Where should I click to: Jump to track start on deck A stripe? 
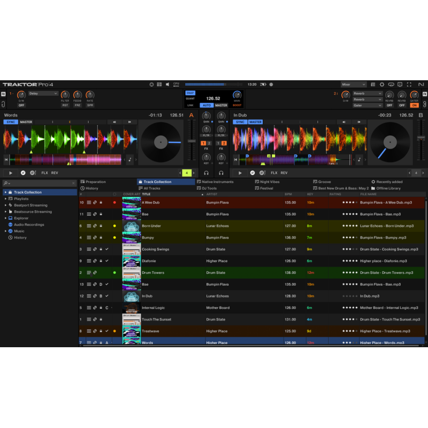coord(6,159)
